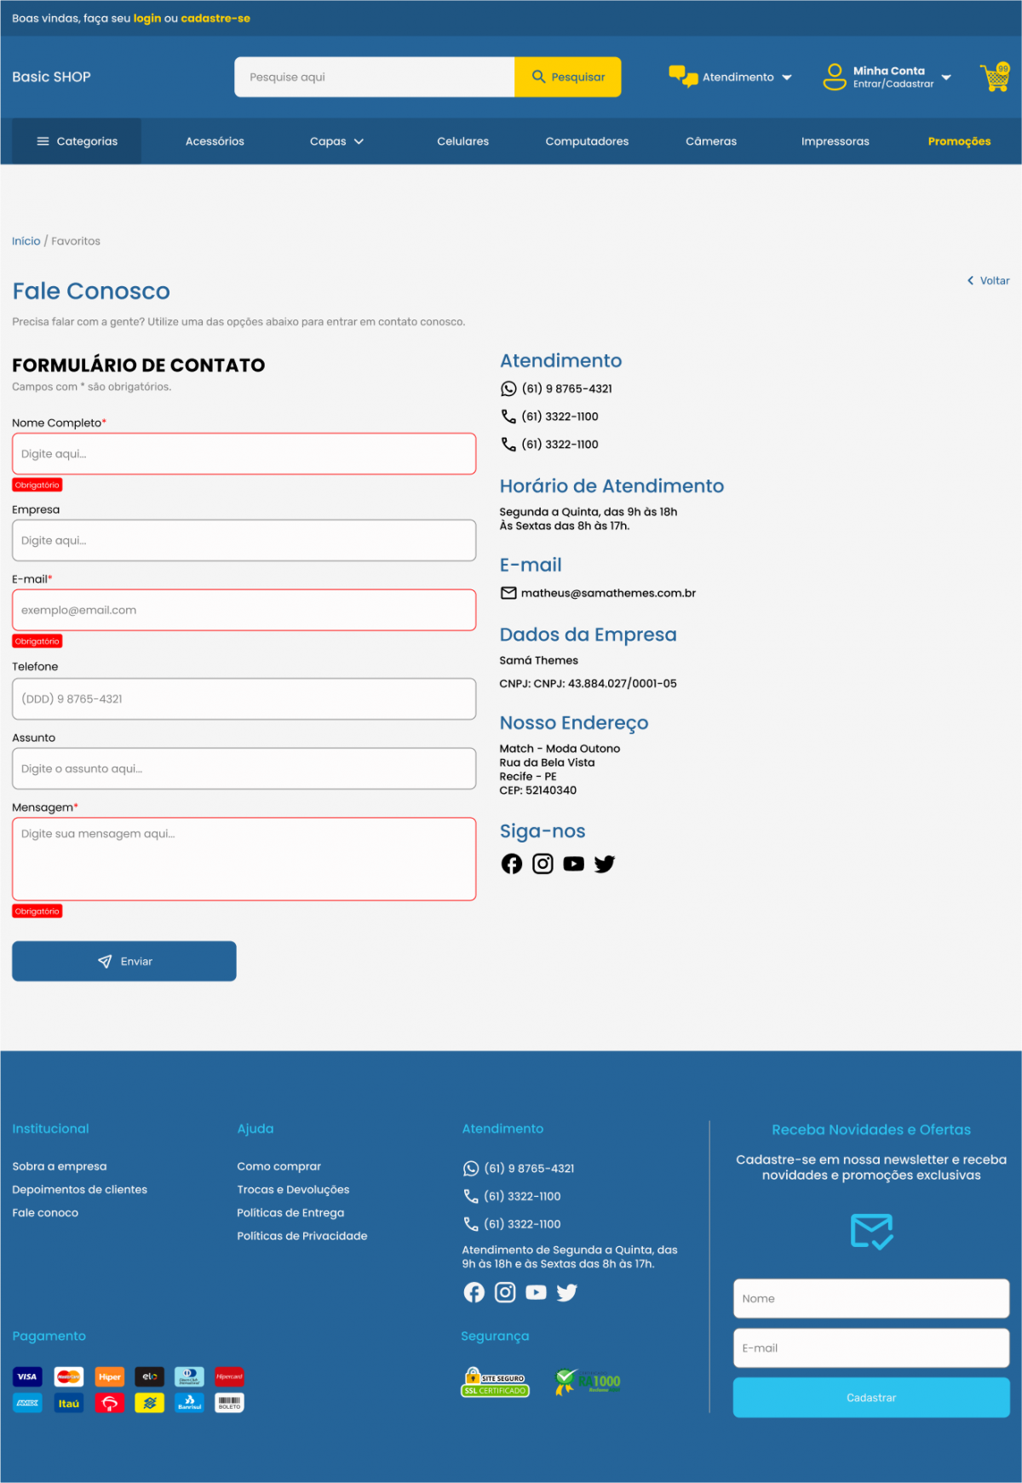1022x1483 pixels.
Task: Click the Facebook icon under Siga-nos
Action: tap(511, 864)
